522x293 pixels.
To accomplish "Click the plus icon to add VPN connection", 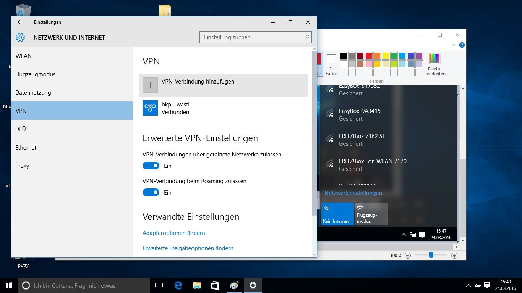I will [150, 85].
